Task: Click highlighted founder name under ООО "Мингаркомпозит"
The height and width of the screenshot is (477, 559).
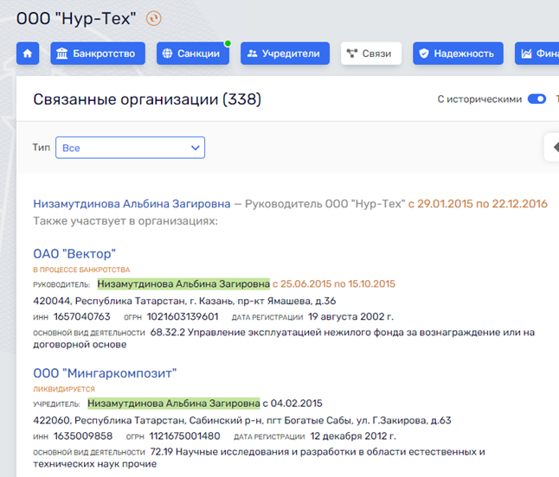Action: click(174, 404)
